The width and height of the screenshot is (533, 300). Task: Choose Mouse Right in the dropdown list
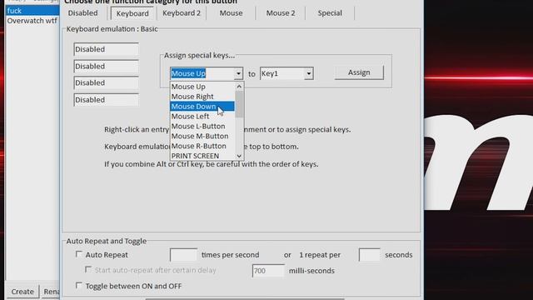pos(202,97)
